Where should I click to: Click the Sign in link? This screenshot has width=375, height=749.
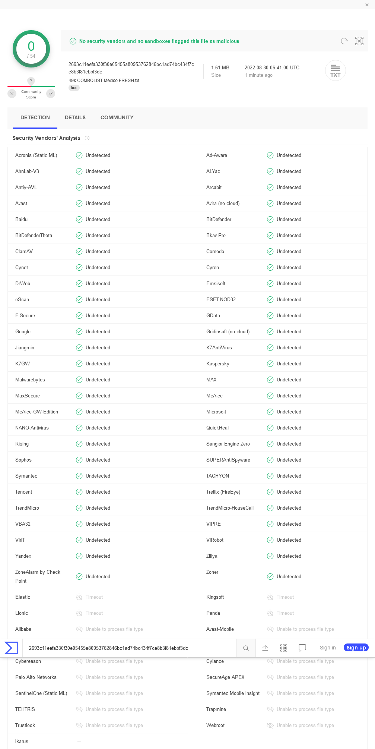coord(328,648)
